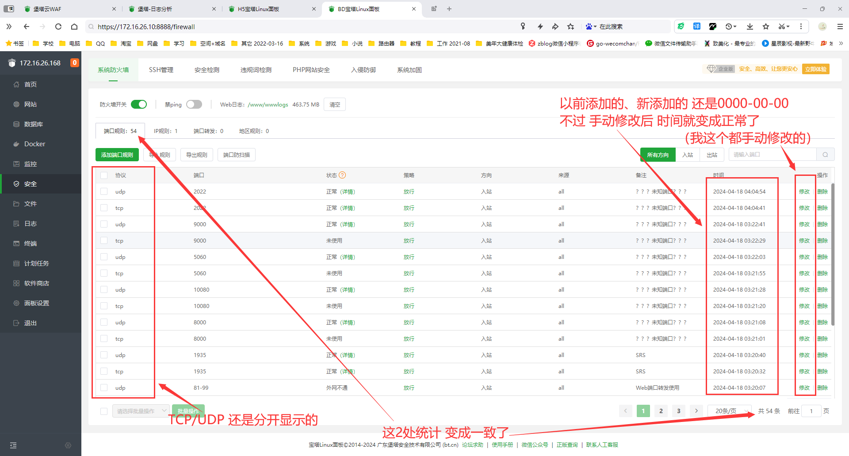Click the 请输入端口 search input

click(x=773, y=155)
